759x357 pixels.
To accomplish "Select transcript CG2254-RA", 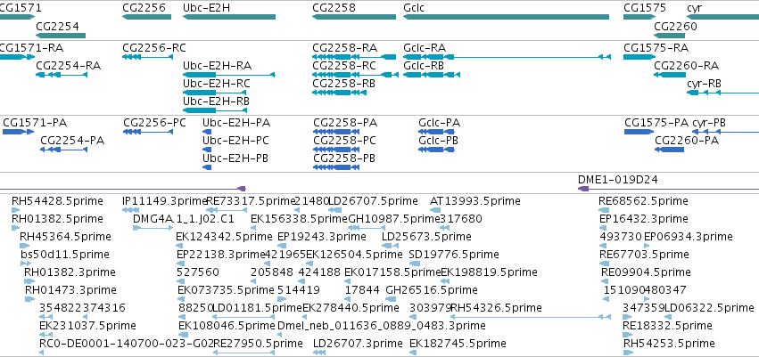I will (x=62, y=75).
